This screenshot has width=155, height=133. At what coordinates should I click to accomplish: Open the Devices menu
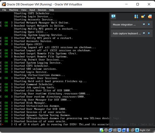(x=42, y=10)
